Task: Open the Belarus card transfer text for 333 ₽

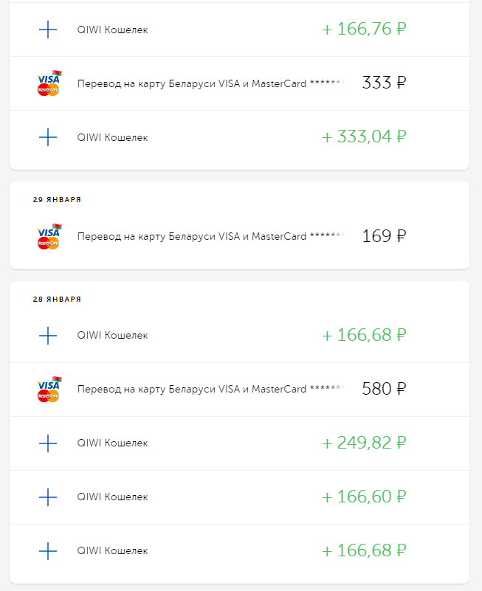Action: point(210,83)
